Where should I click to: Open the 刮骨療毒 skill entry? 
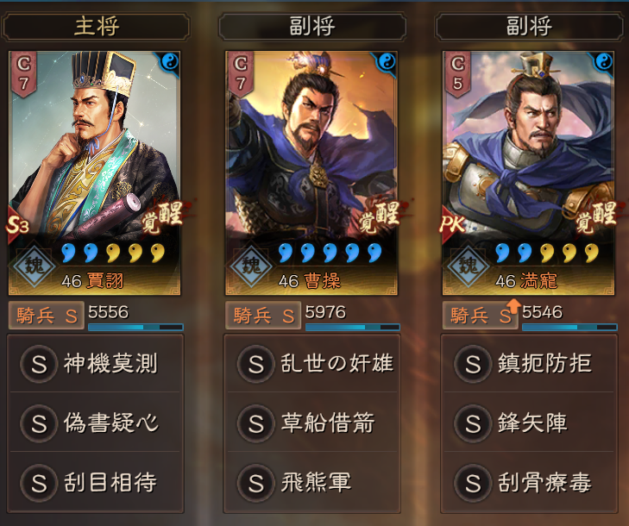tap(529, 482)
